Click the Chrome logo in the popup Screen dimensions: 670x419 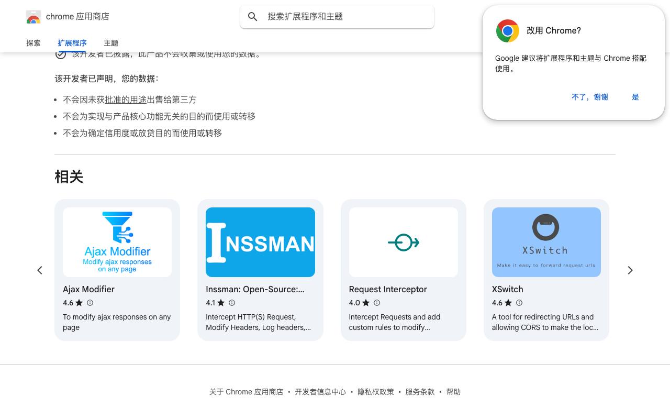click(x=507, y=31)
